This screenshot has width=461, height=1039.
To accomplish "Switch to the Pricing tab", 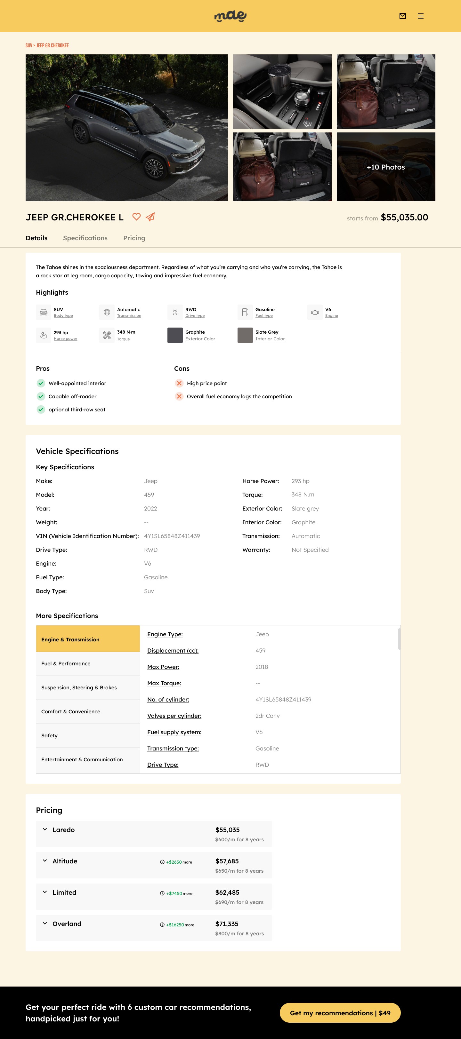I will [134, 238].
